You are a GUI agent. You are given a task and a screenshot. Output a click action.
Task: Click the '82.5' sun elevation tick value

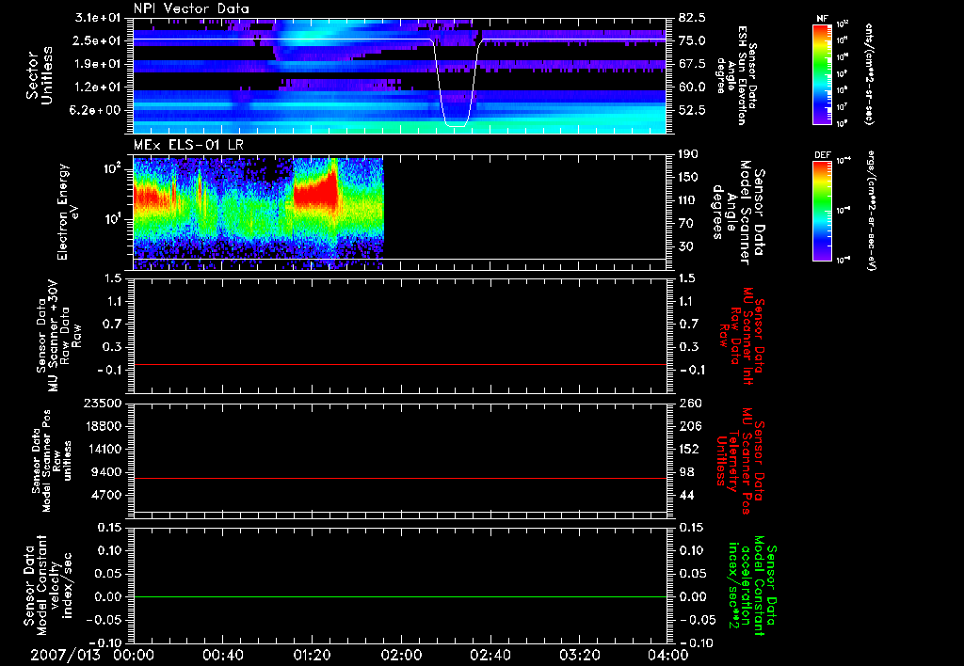tap(692, 18)
